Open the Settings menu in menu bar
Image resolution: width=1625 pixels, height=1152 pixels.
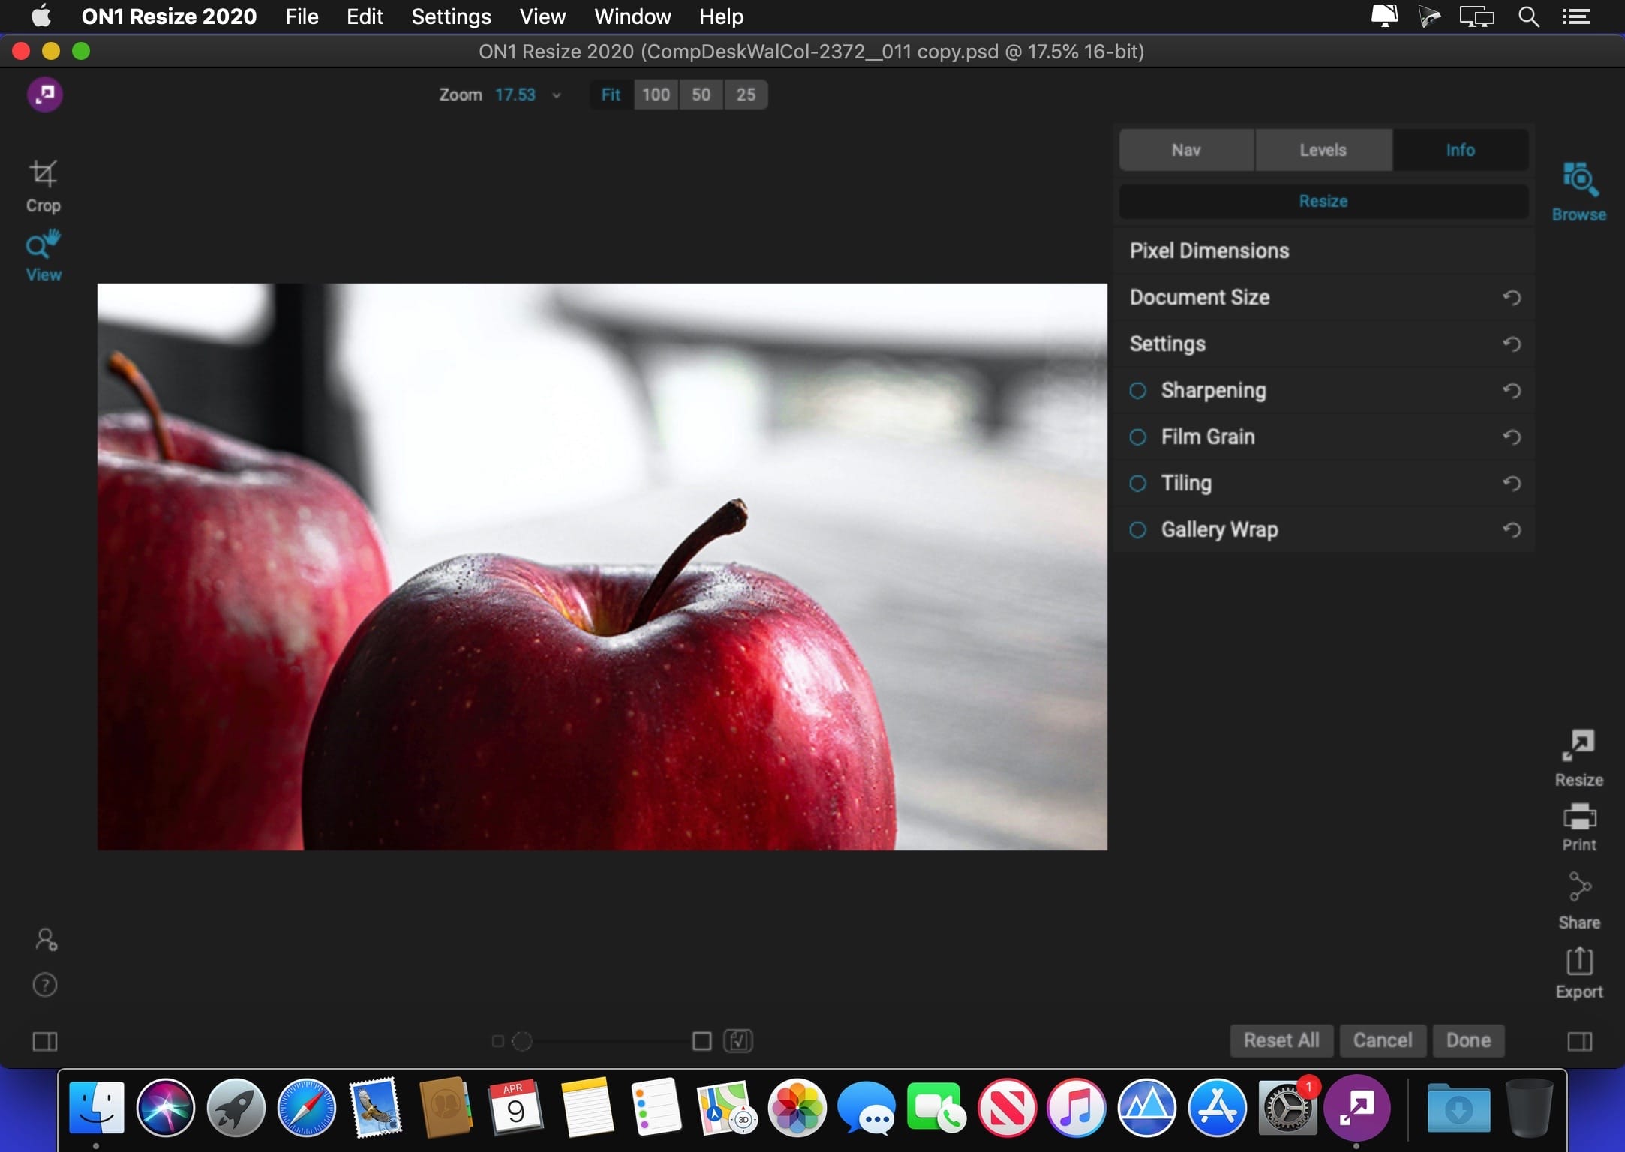tap(451, 16)
